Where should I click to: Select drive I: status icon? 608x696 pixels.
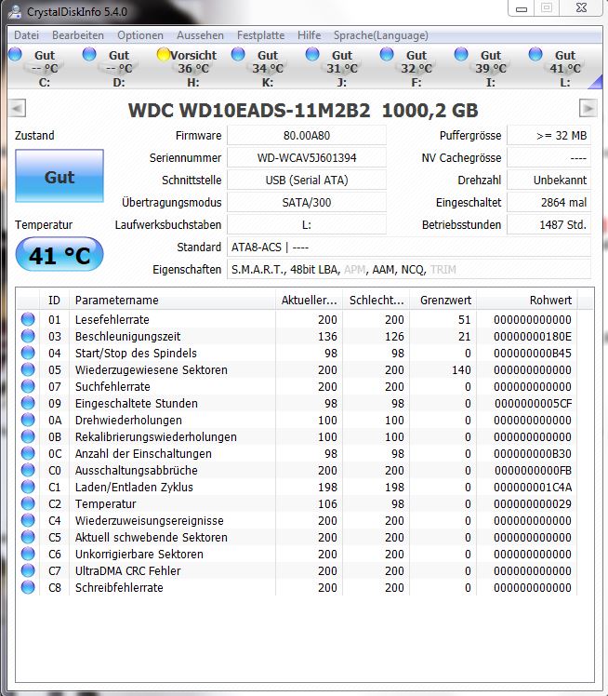coord(461,55)
